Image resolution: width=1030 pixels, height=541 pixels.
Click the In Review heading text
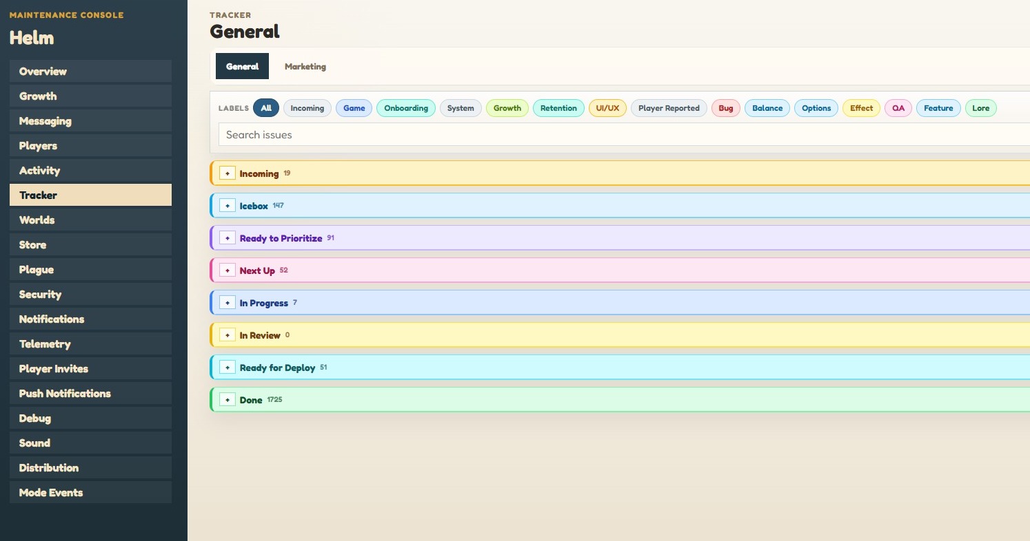point(260,335)
